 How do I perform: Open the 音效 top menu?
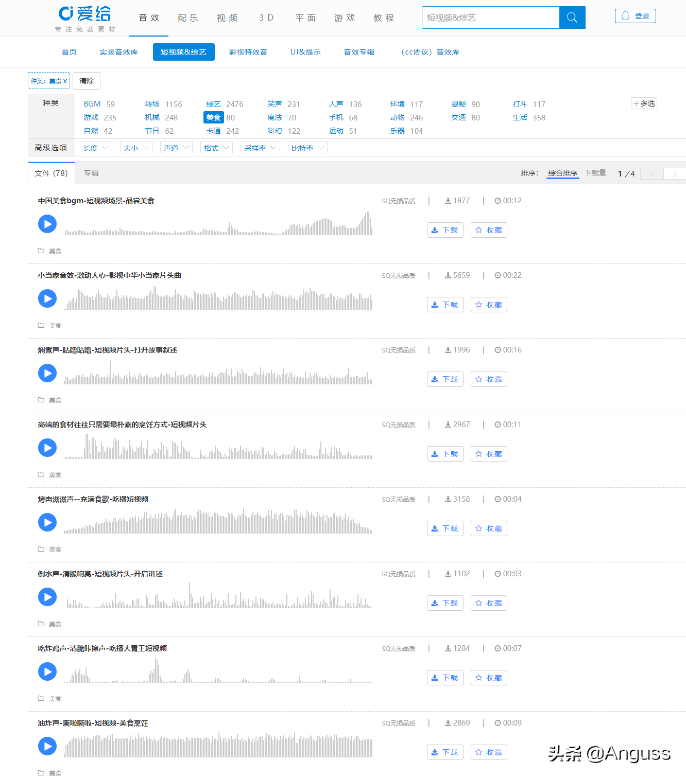tap(149, 18)
